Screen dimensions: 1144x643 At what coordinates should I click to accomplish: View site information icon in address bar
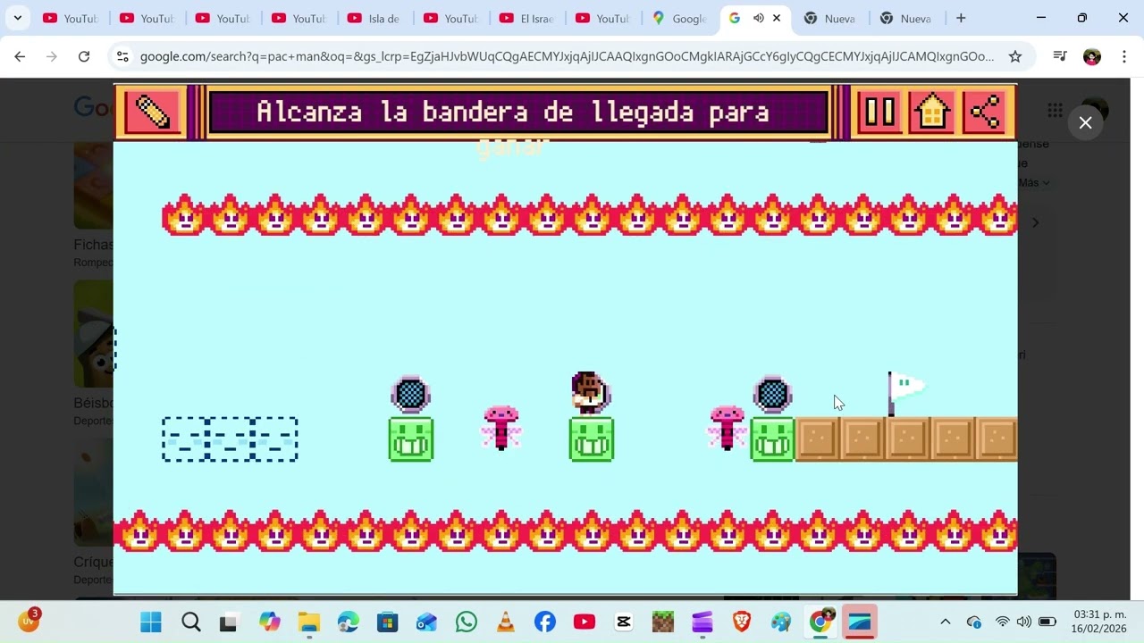pyautogui.click(x=123, y=56)
